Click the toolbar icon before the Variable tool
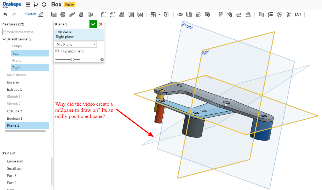 click(289, 14)
